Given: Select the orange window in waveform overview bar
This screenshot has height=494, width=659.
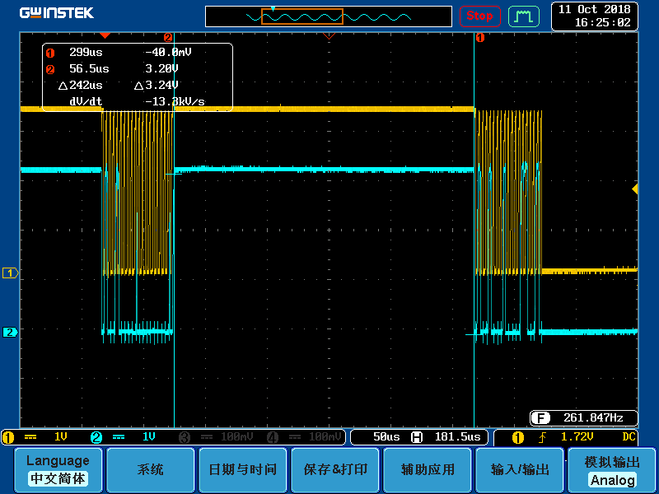Looking at the screenshot, I should [302, 16].
